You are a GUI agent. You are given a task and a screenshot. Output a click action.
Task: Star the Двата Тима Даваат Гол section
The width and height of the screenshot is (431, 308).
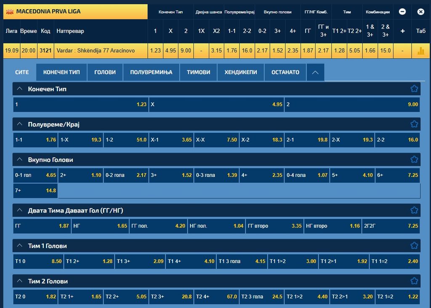pyautogui.click(x=414, y=210)
